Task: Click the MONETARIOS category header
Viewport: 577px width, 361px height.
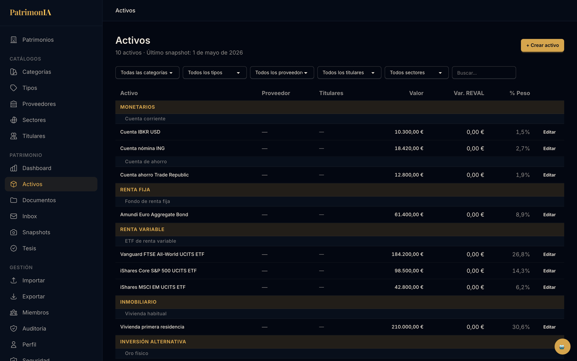Action: click(x=340, y=107)
